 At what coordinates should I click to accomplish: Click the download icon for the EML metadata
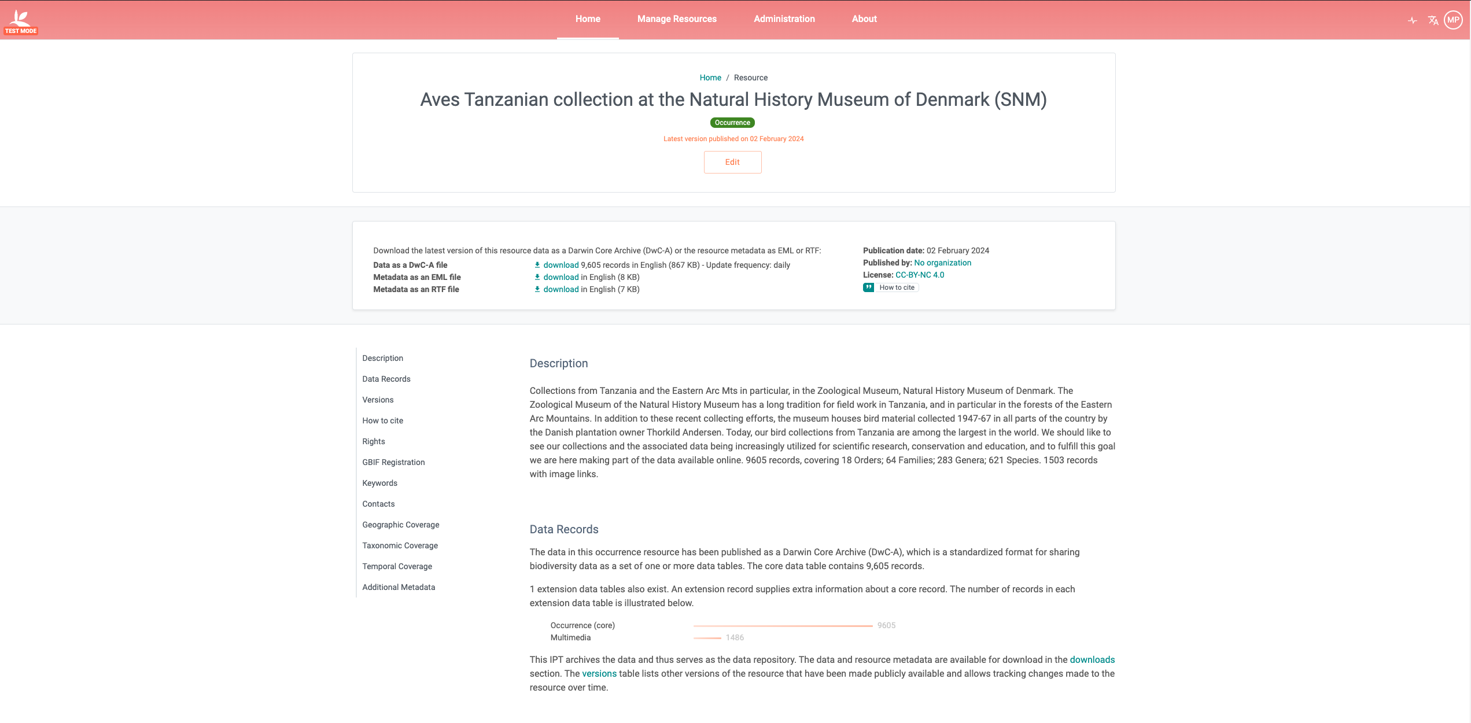coord(537,277)
